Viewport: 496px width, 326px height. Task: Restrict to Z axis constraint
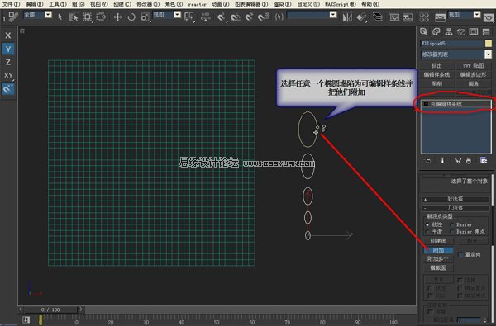(x=8, y=62)
